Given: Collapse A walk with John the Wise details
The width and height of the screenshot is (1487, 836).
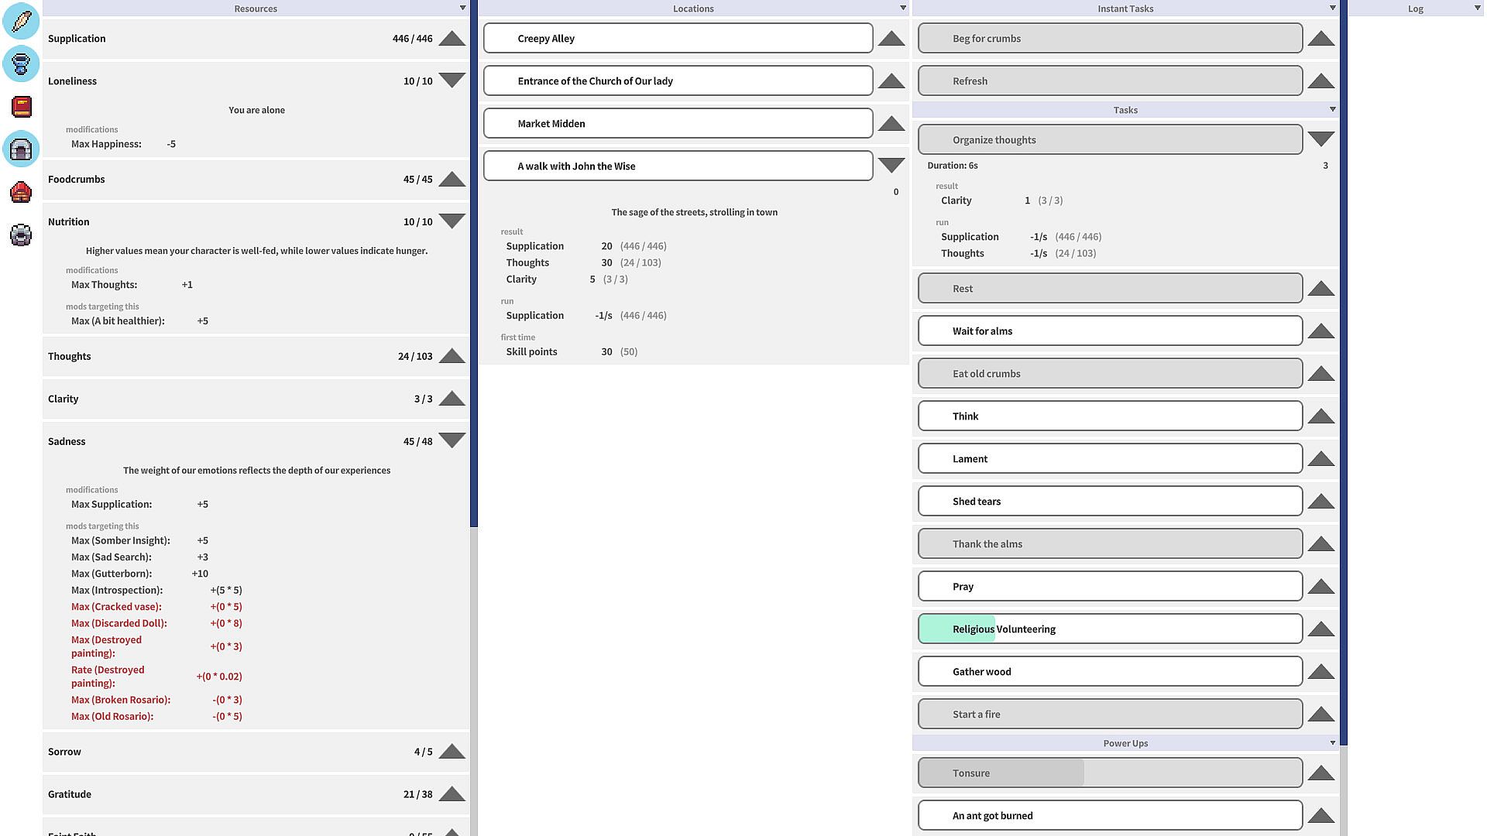Looking at the screenshot, I should point(891,166).
